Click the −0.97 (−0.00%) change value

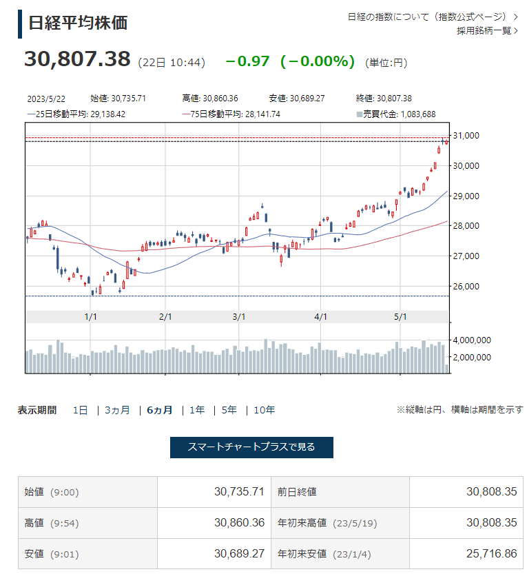[x=290, y=61]
